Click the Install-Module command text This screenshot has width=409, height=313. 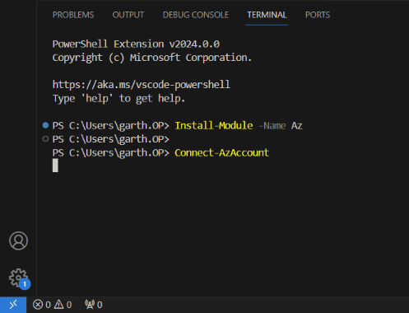[214, 125]
